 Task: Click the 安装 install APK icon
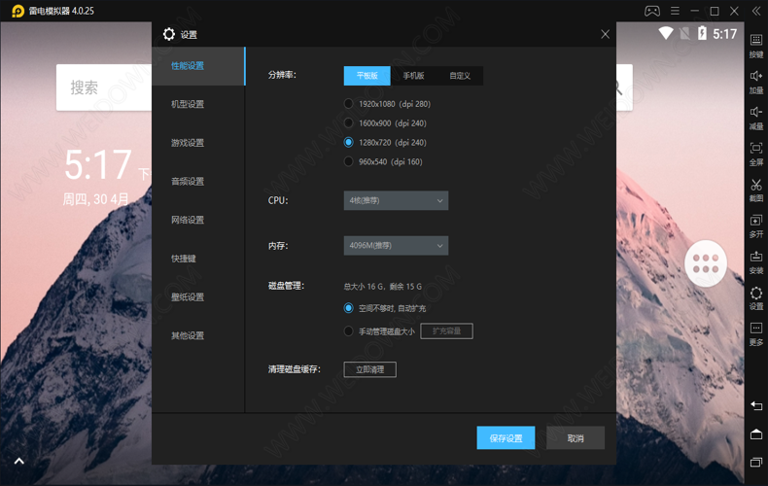coord(755,258)
